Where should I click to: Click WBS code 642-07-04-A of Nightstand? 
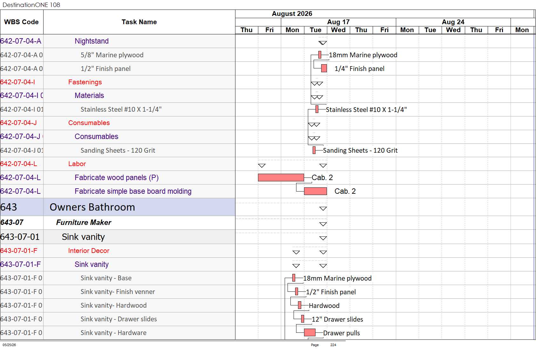pos(21,41)
